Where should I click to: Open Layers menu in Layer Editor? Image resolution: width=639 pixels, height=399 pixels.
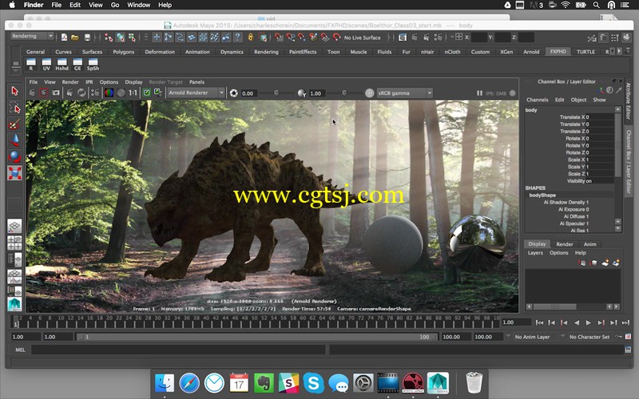pyautogui.click(x=535, y=253)
